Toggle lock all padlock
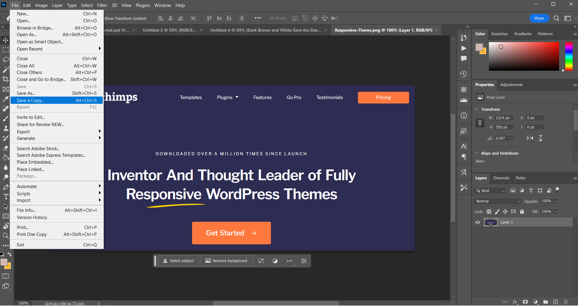This screenshot has height=306, width=578. click(x=522, y=212)
